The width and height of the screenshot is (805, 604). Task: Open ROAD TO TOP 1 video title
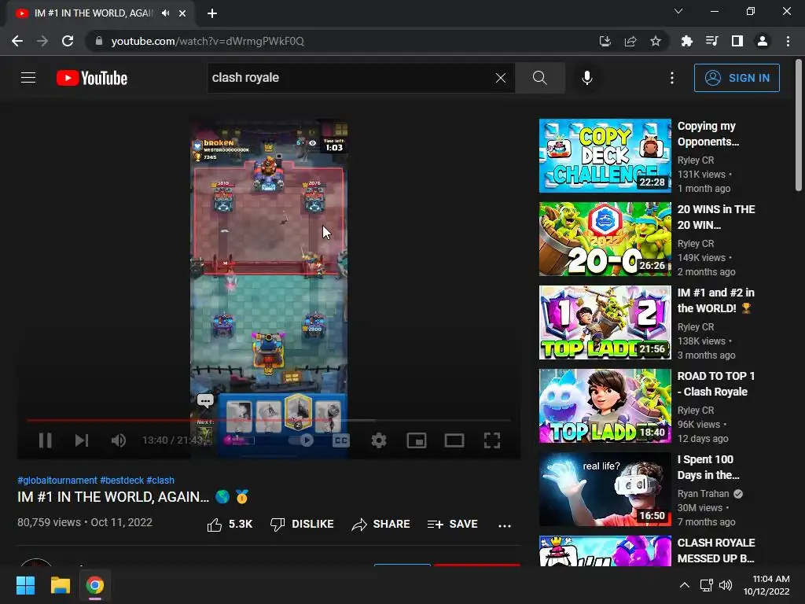pos(715,384)
